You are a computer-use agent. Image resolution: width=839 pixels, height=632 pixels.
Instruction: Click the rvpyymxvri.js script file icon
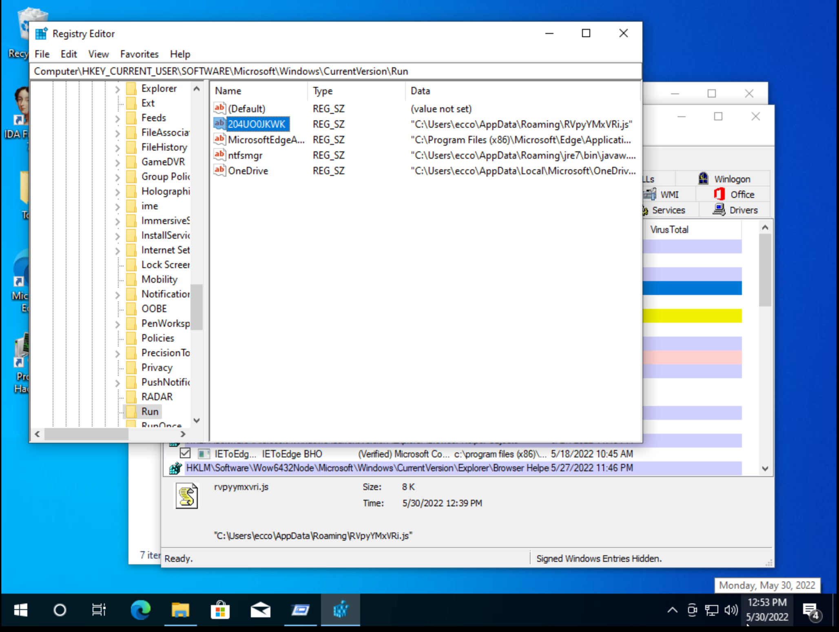187,495
